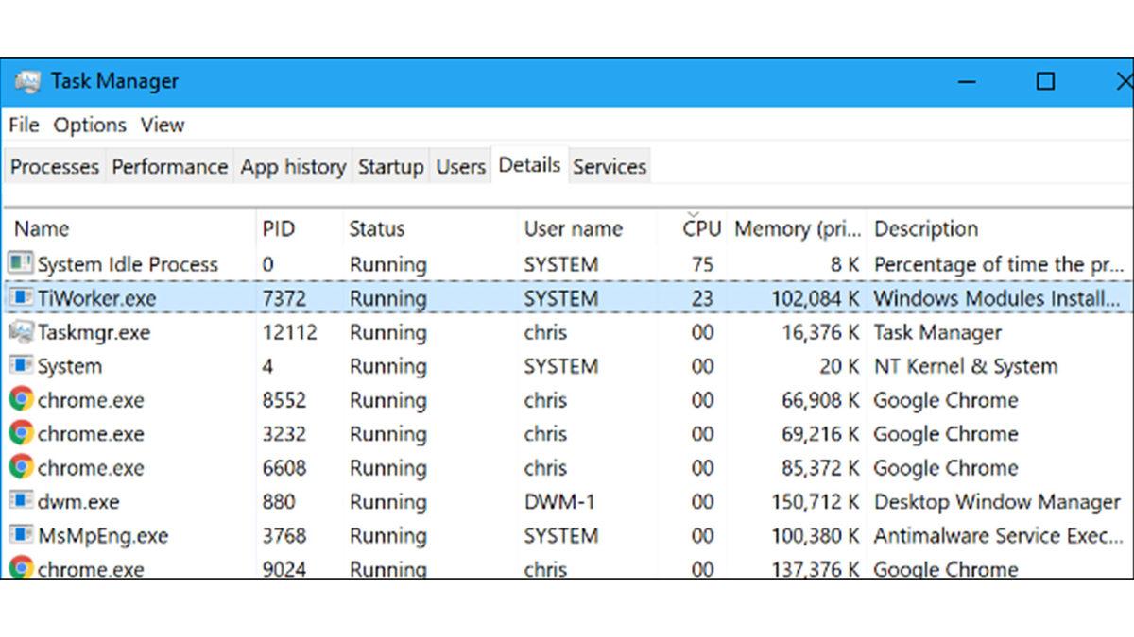Open the File menu
Screen dimensions: 1134x637
[x=23, y=125]
